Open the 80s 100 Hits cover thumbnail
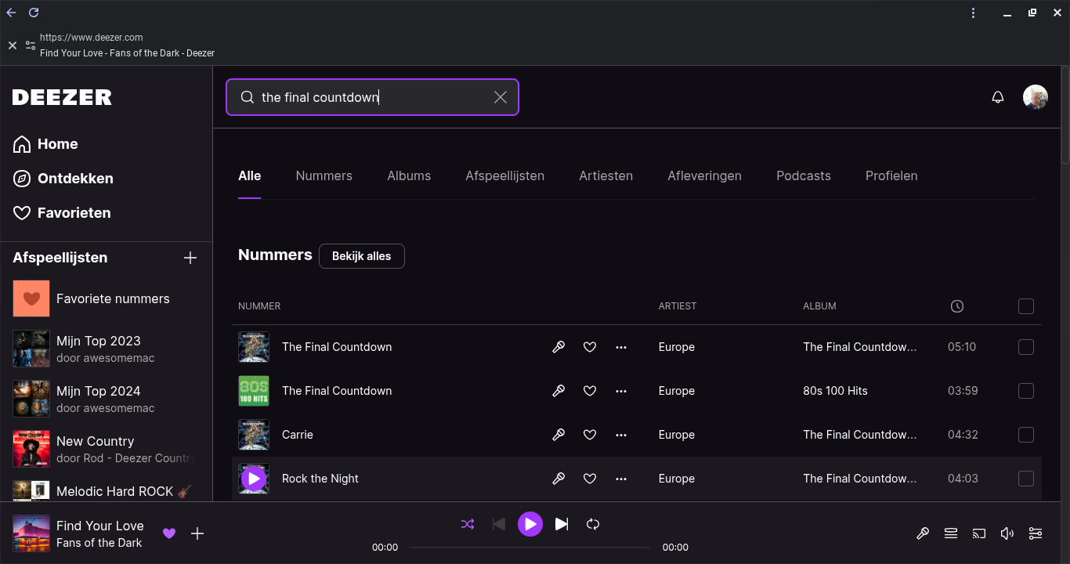Screen dimensions: 1070x564 254,391
